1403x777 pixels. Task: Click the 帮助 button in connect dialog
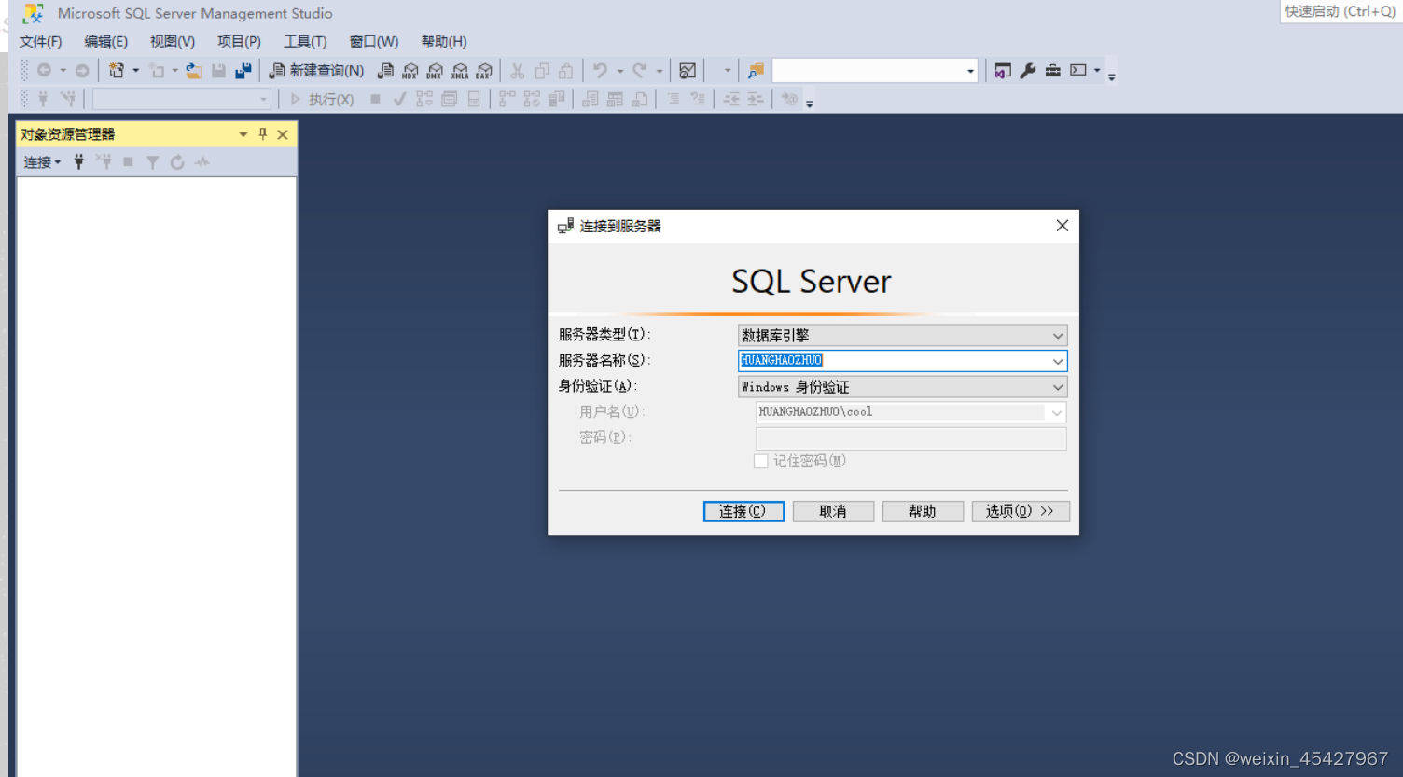pyautogui.click(x=923, y=511)
